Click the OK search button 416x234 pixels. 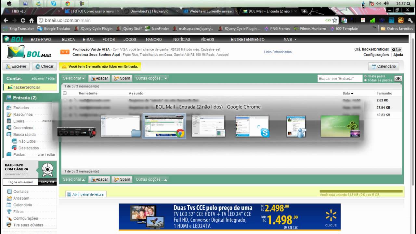pyautogui.click(x=398, y=78)
